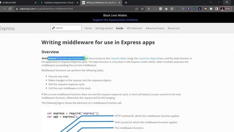Open the Resources menu
The height and width of the screenshot is (132, 234).
pos(174,28)
